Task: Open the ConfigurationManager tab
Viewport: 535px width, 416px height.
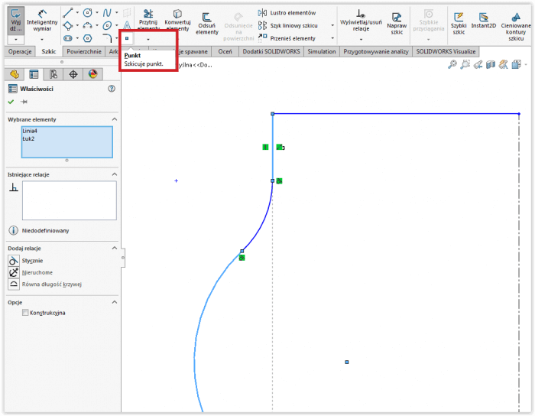Action: [53, 74]
